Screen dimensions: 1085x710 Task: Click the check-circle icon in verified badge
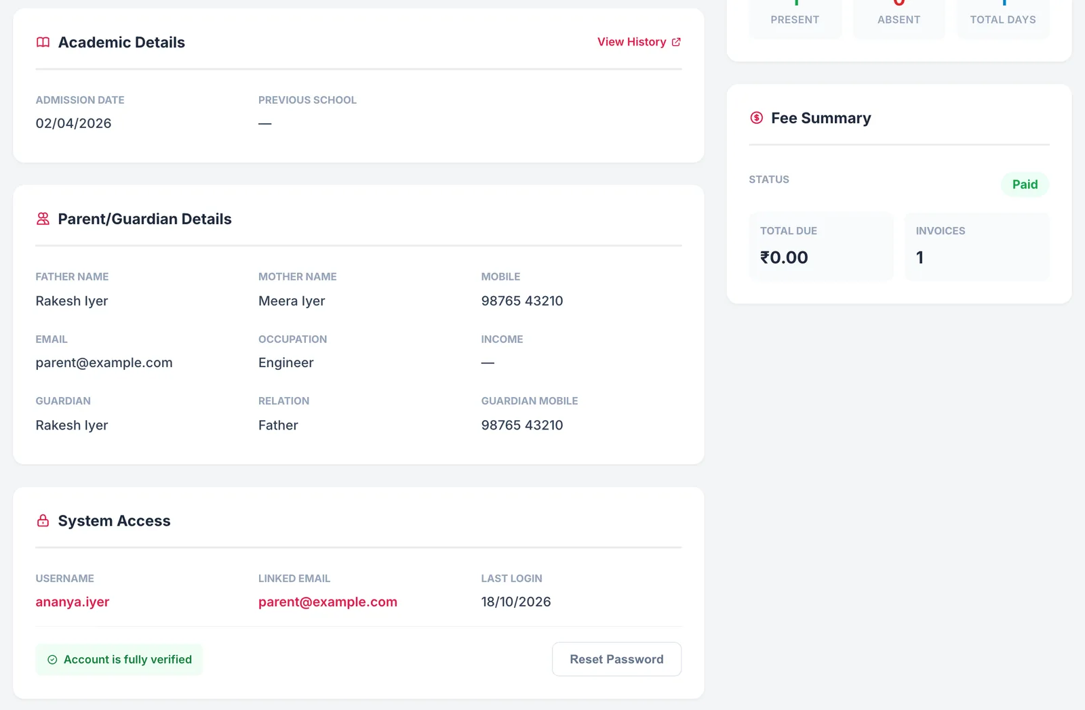coord(52,660)
